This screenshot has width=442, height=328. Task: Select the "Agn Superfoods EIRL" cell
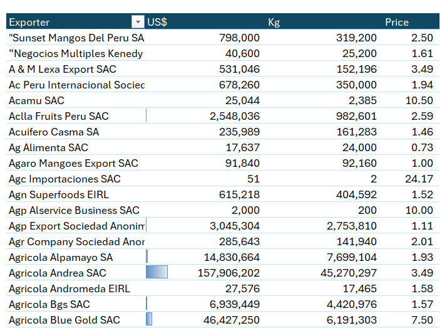click(76, 194)
